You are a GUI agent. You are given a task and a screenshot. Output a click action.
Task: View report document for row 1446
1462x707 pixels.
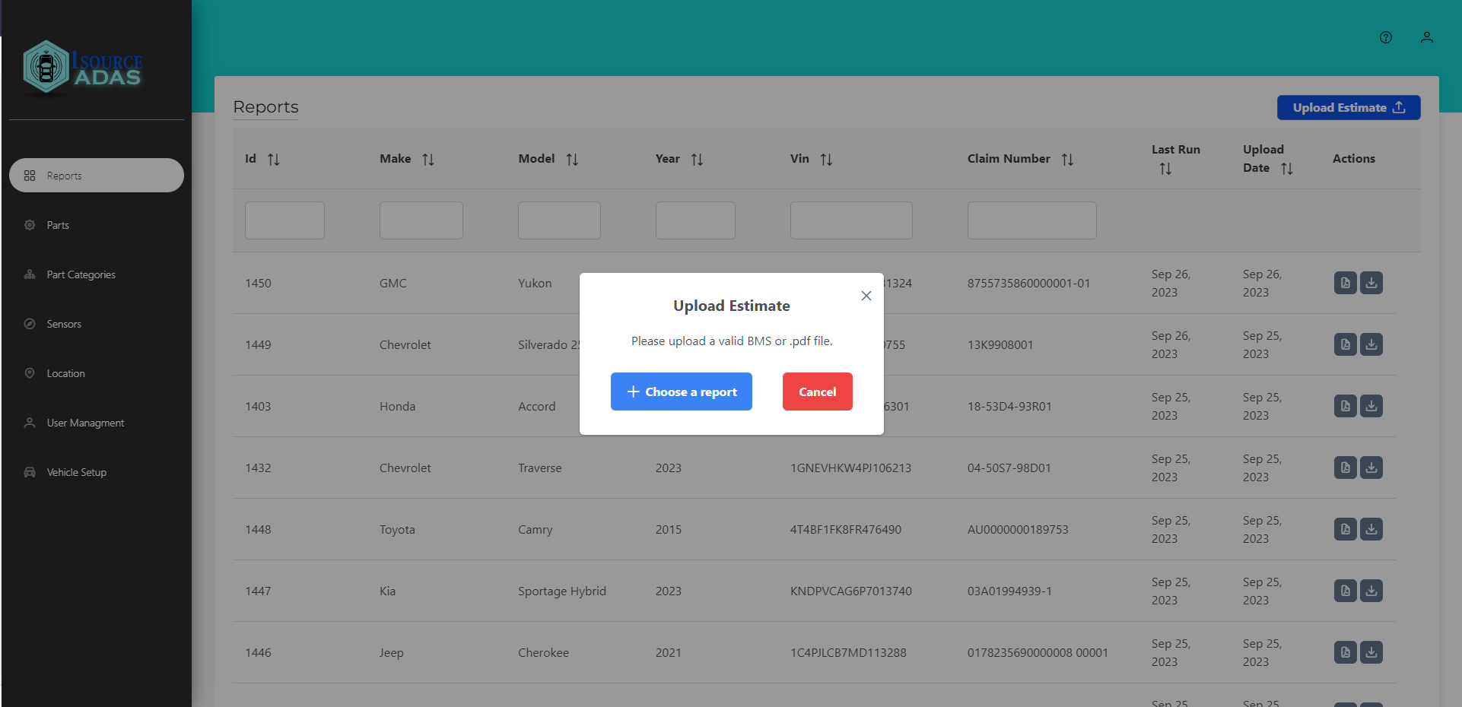(x=1346, y=652)
